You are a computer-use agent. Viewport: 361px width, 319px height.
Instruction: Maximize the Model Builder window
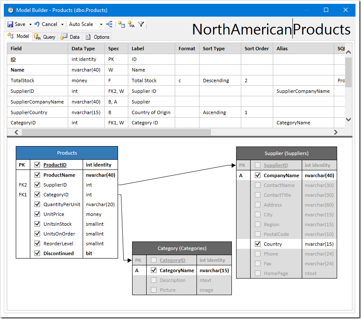coord(326,10)
